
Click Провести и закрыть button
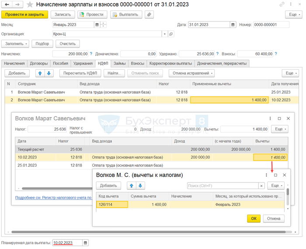tap(24, 14)
